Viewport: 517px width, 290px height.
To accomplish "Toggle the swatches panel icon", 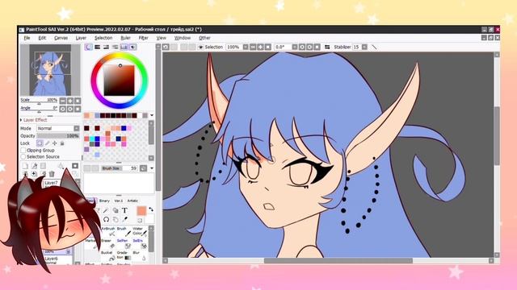I will [x=124, y=47].
